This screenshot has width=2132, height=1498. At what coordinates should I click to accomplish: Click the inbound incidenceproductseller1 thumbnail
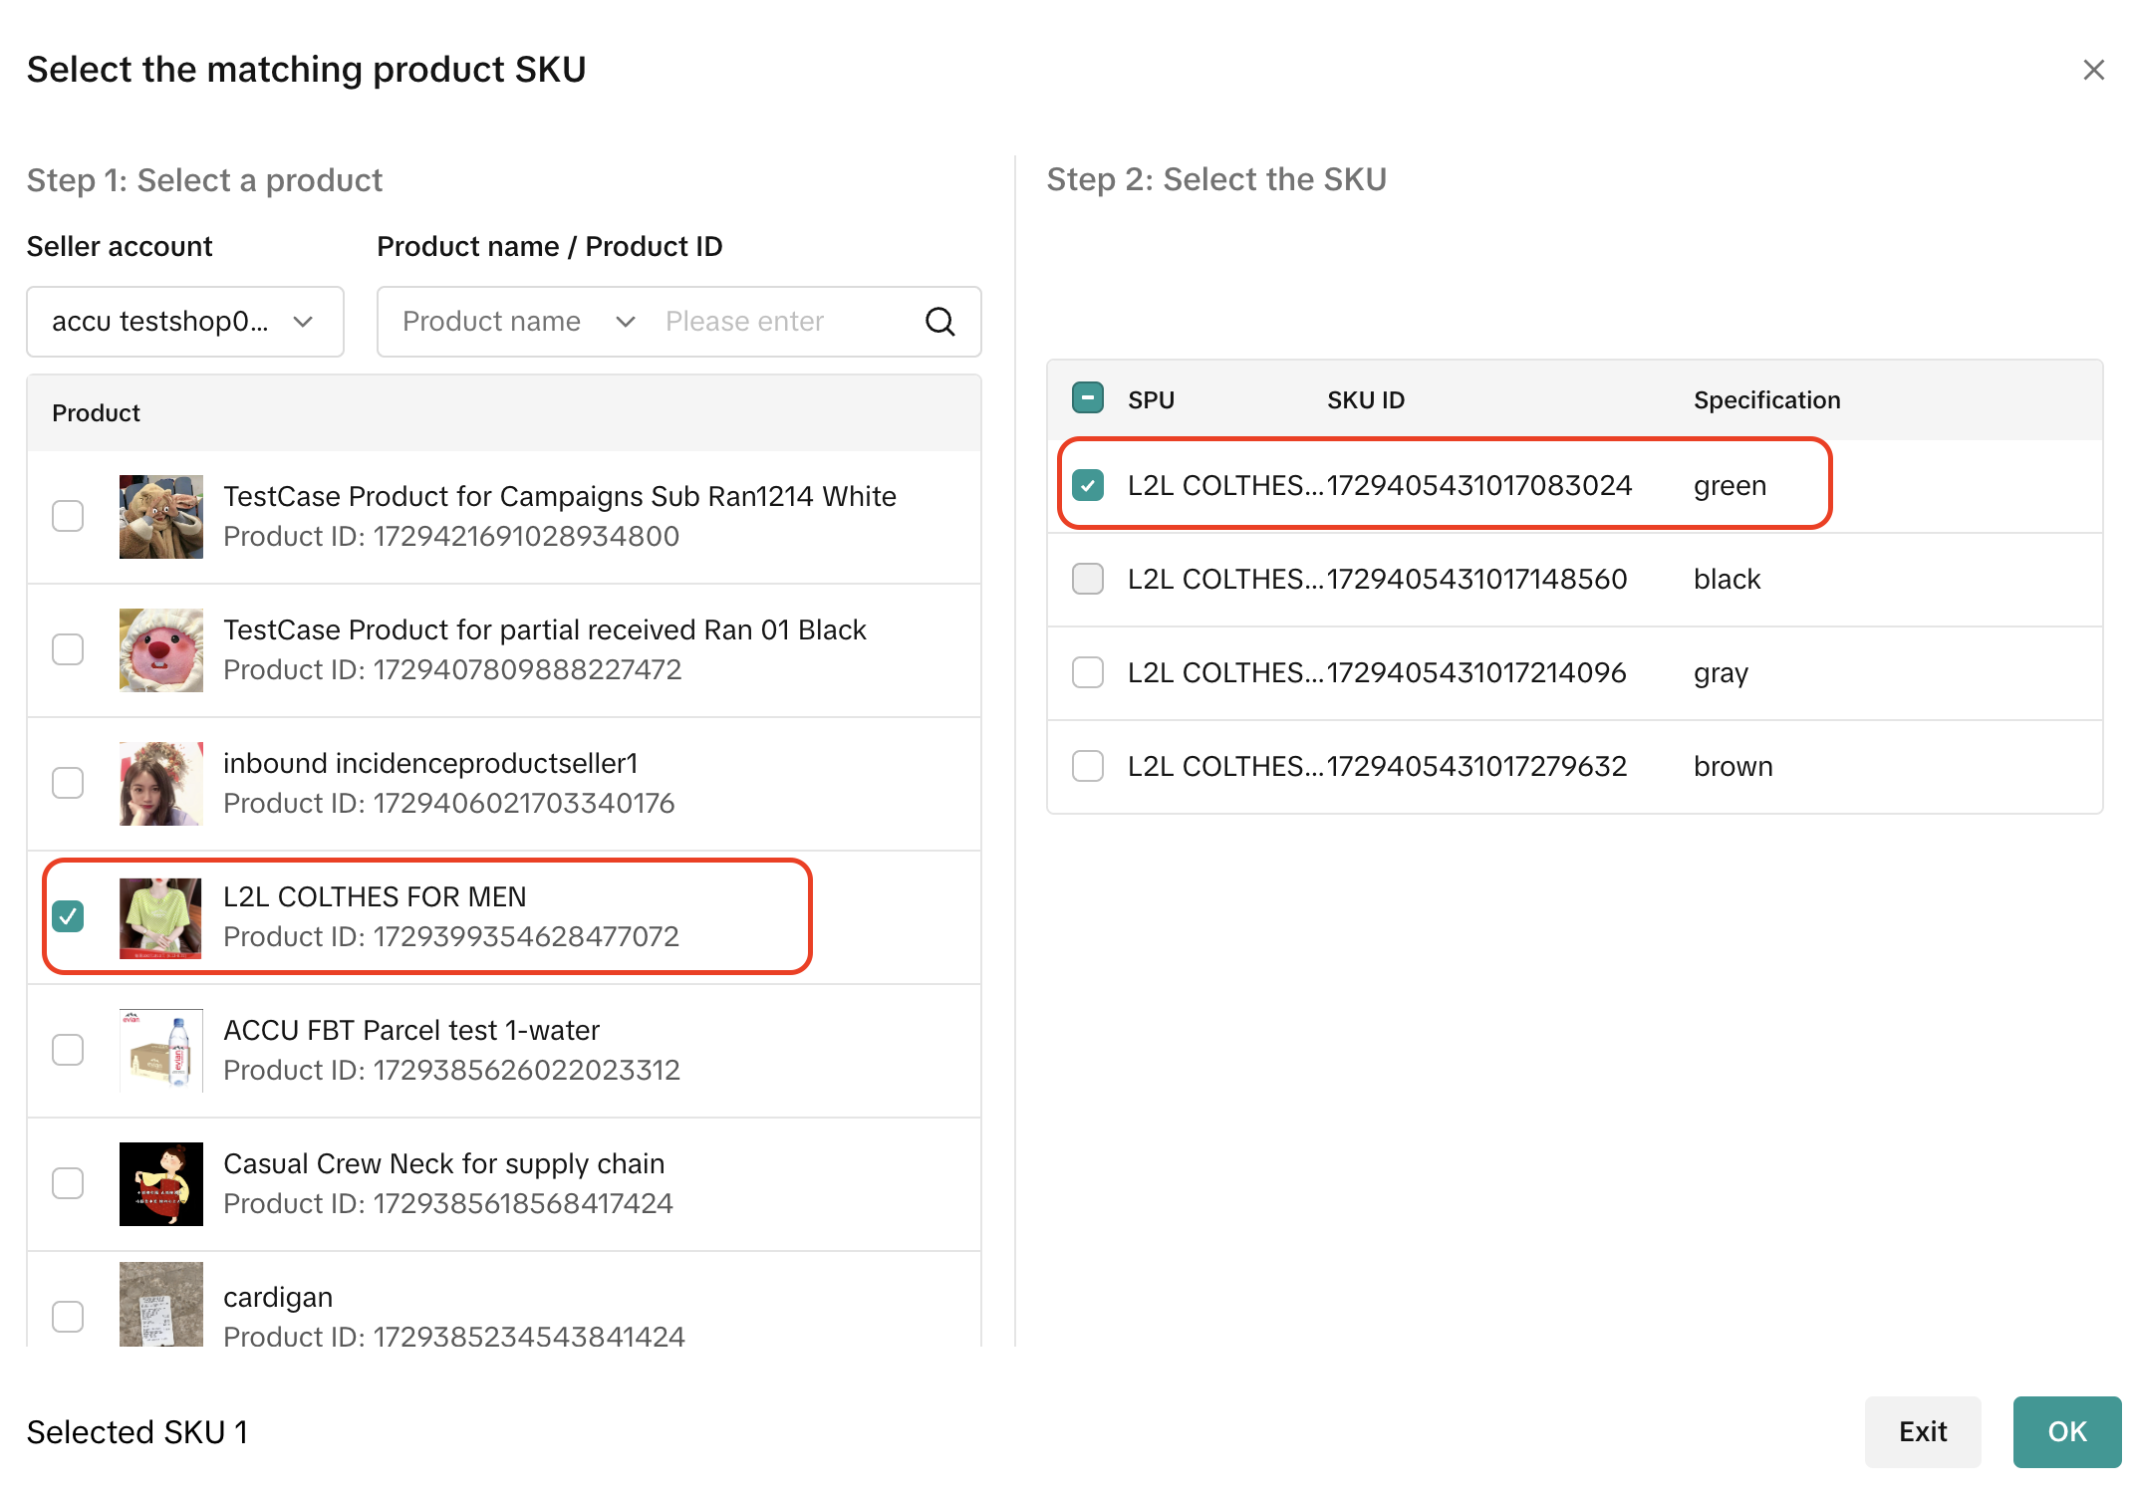tap(160, 783)
